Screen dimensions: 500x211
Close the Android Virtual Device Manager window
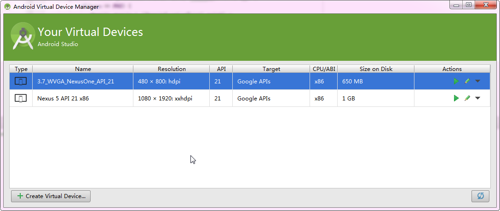pos(486,5)
